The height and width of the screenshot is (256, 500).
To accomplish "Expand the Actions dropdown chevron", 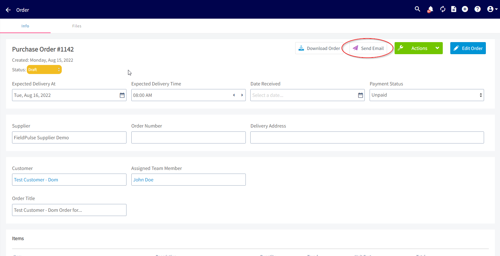I will click(x=437, y=48).
